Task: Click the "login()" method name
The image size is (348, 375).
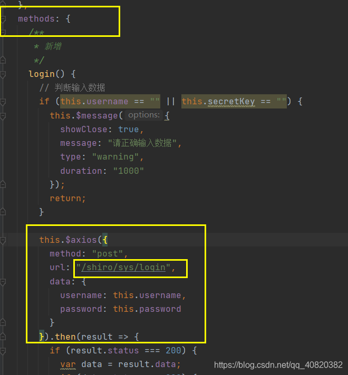Action: pos(46,74)
